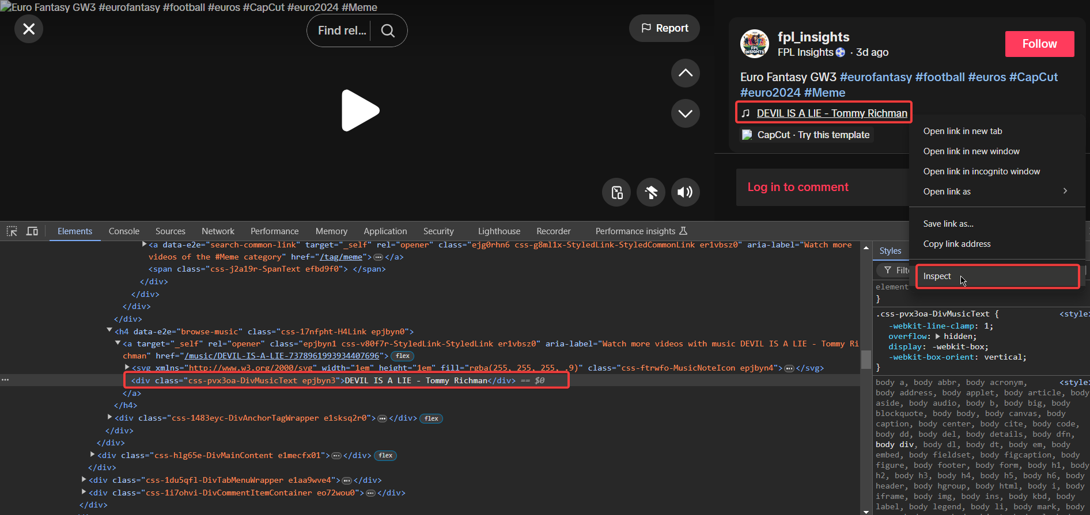Activate the DevTools element picker icon
This screenshot has width=1090, height=515.
12,231
